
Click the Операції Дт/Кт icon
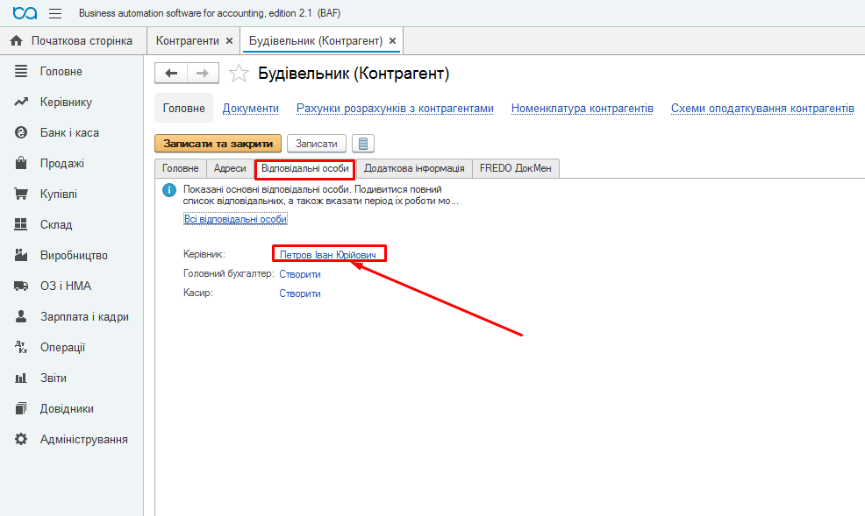(21, 347)
